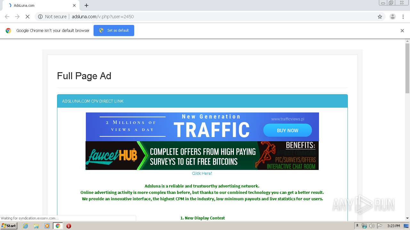The width and height of the screenshot is (410, 230).
Task: Click the 3:23 PM taskbar clock
Action: pos(393,226)
